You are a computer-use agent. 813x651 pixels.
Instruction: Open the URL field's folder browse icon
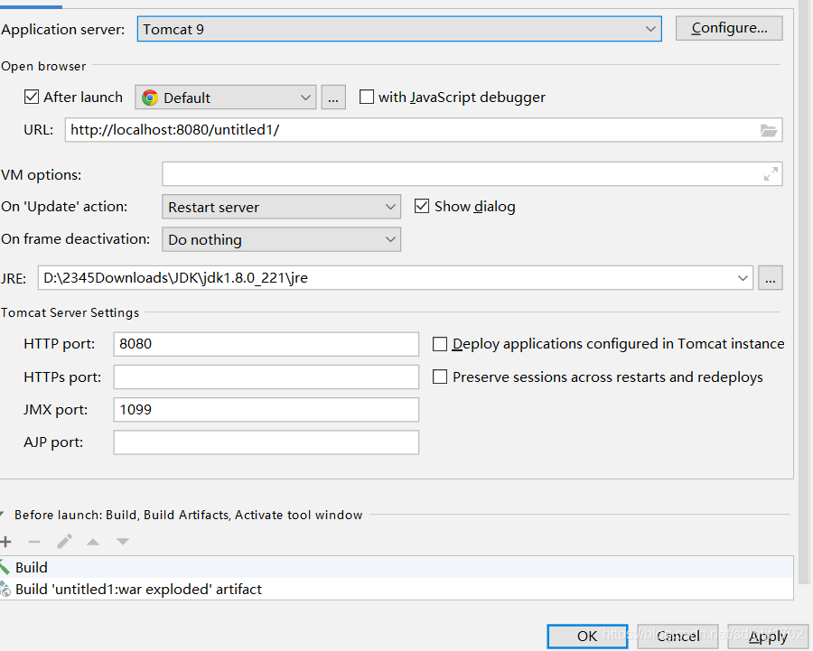click(768, 130)
